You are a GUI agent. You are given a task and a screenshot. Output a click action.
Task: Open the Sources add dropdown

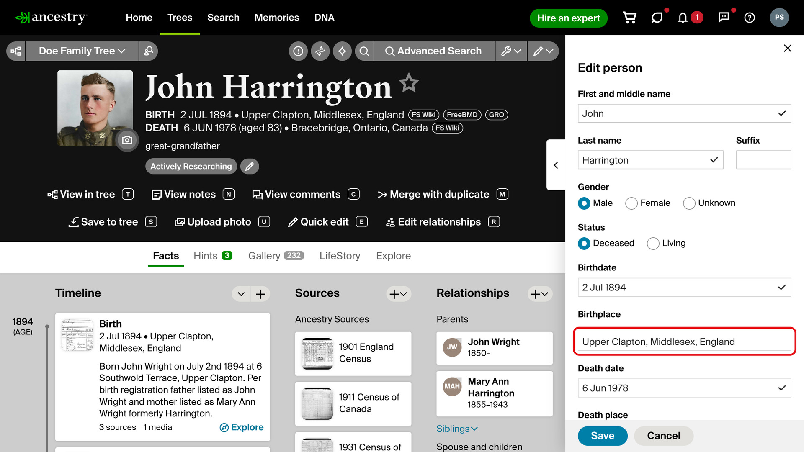[398, 294]
